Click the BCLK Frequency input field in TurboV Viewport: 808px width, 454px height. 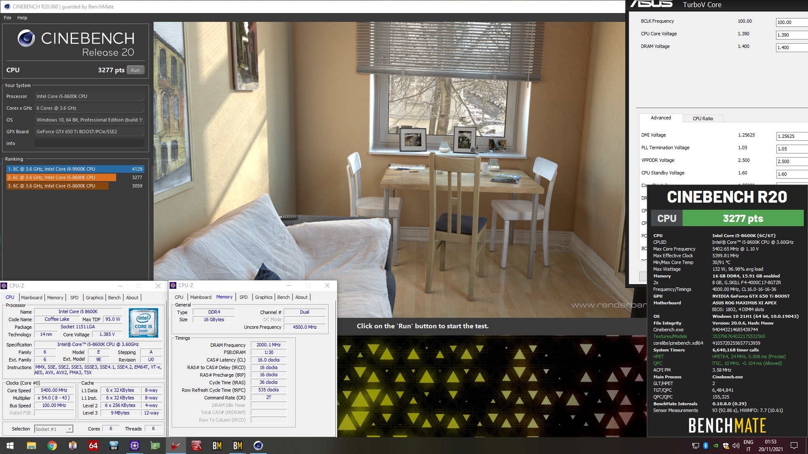pyautogui.click(x=792, y=22)
